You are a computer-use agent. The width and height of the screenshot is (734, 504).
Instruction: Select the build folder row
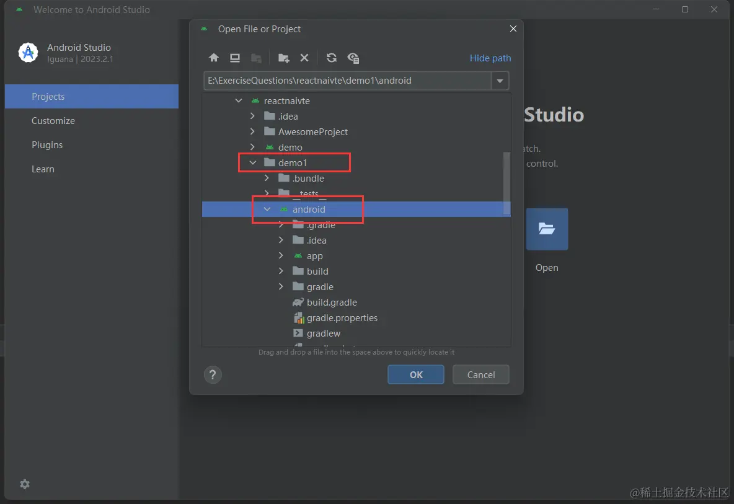356,271
